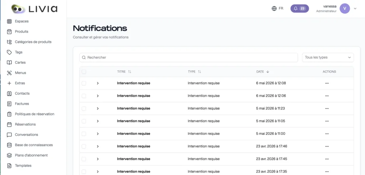The height and width of the screenshot is (175, 365).
Task: Check the 23 avr. 2026 à 17:35 row
Action: [84, 172]
